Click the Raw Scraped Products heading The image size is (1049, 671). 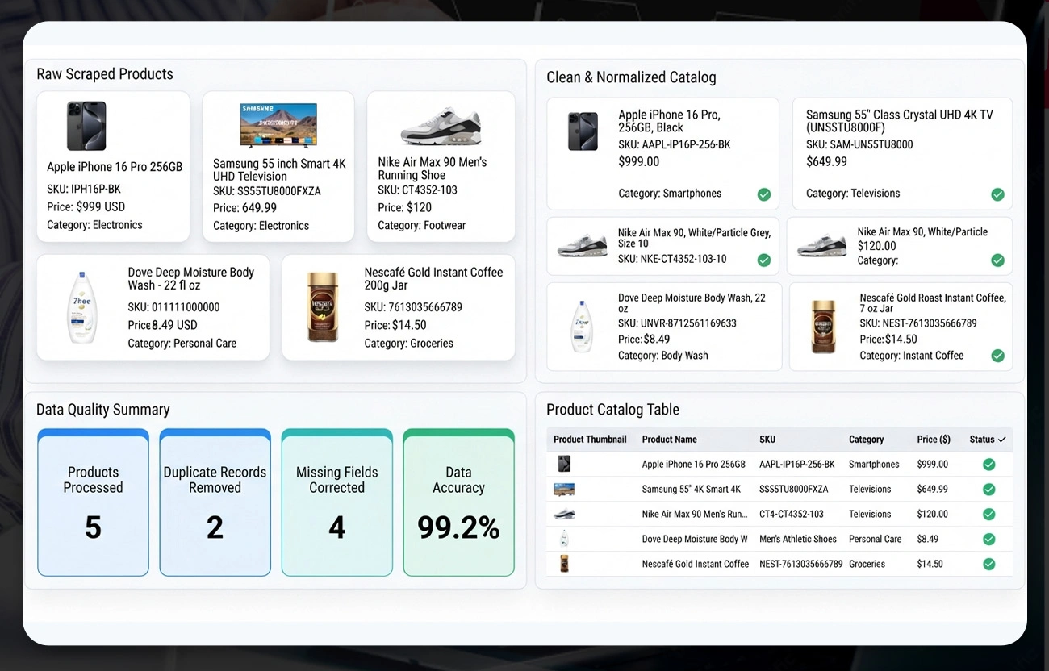tap(105, 74)
